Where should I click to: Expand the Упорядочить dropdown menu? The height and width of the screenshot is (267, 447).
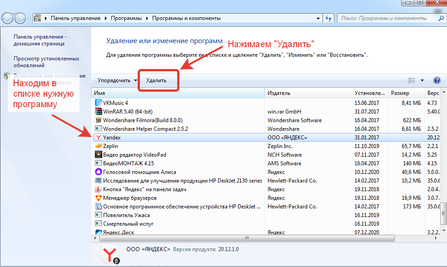(x=135, y=80)
